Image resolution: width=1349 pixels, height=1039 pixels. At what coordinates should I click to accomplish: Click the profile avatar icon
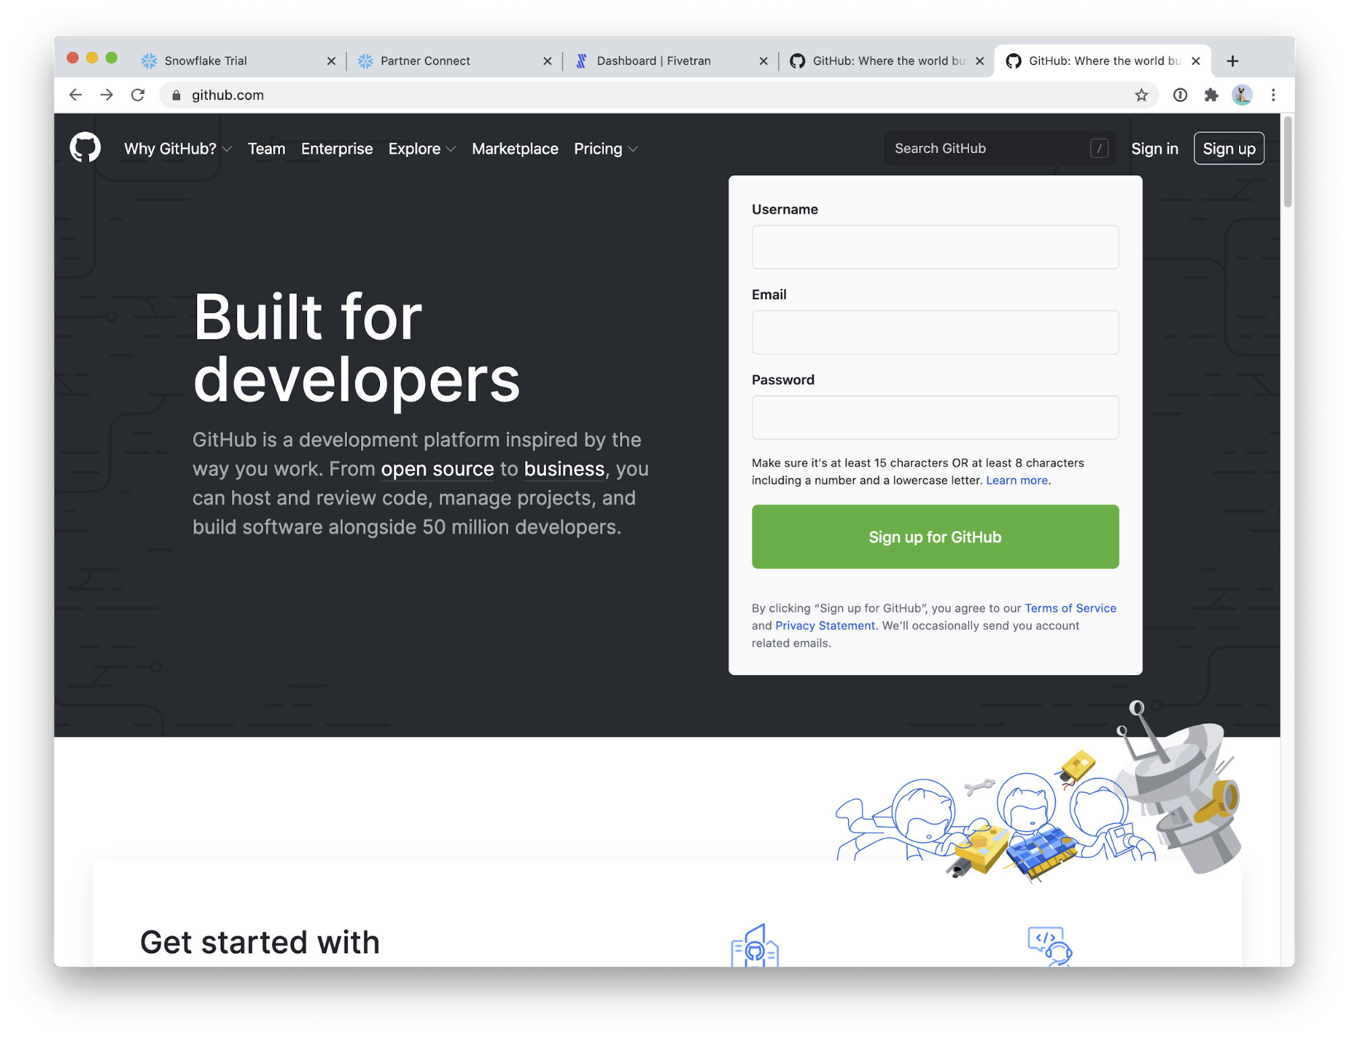click(1242, 95)
